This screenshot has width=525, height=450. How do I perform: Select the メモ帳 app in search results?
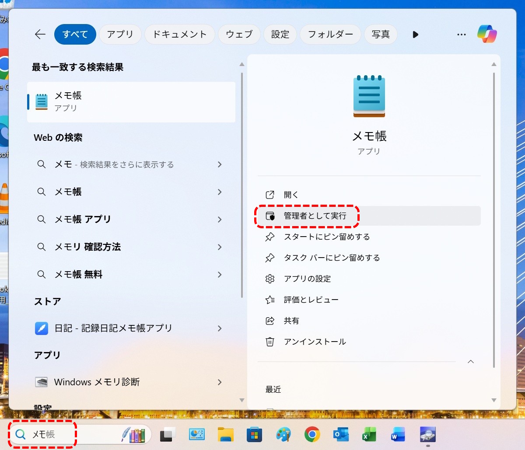pos(131,101)
